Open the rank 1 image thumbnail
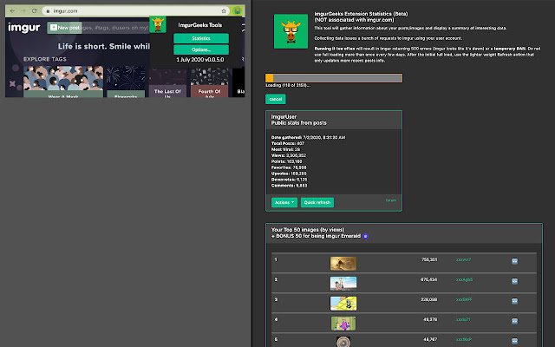Viewport: 555px width, 347px height. click(343, 264)
